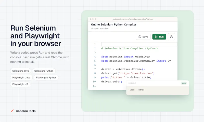Image resolution: width=204 pixels, height=122 pixels.
Task: Select the Selenium Python pill
Action: coord(44,71)
